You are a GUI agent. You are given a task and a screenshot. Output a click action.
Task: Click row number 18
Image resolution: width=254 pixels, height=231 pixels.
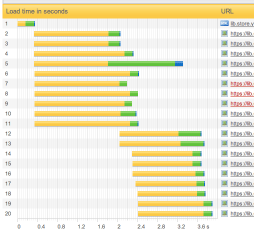coord(8,193)
